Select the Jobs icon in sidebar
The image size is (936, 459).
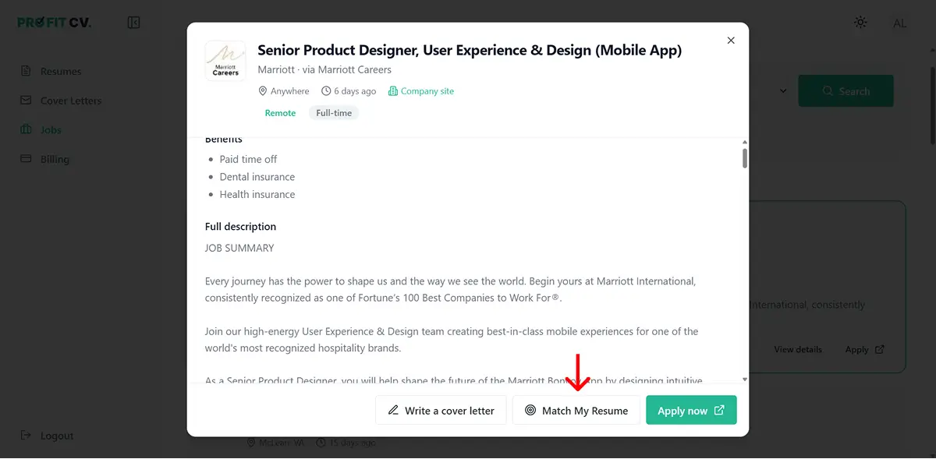click(26, 129)
